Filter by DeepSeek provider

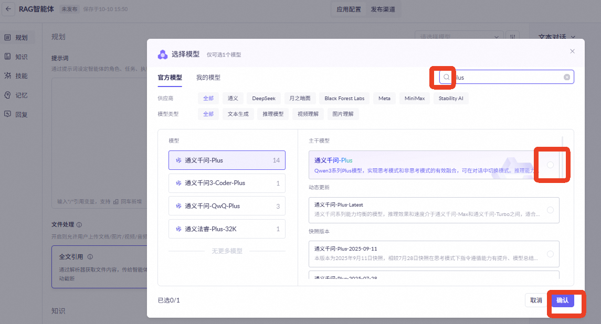[263, 99]
